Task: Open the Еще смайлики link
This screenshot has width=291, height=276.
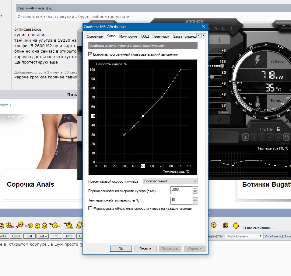Action: [x=259, y=228]
